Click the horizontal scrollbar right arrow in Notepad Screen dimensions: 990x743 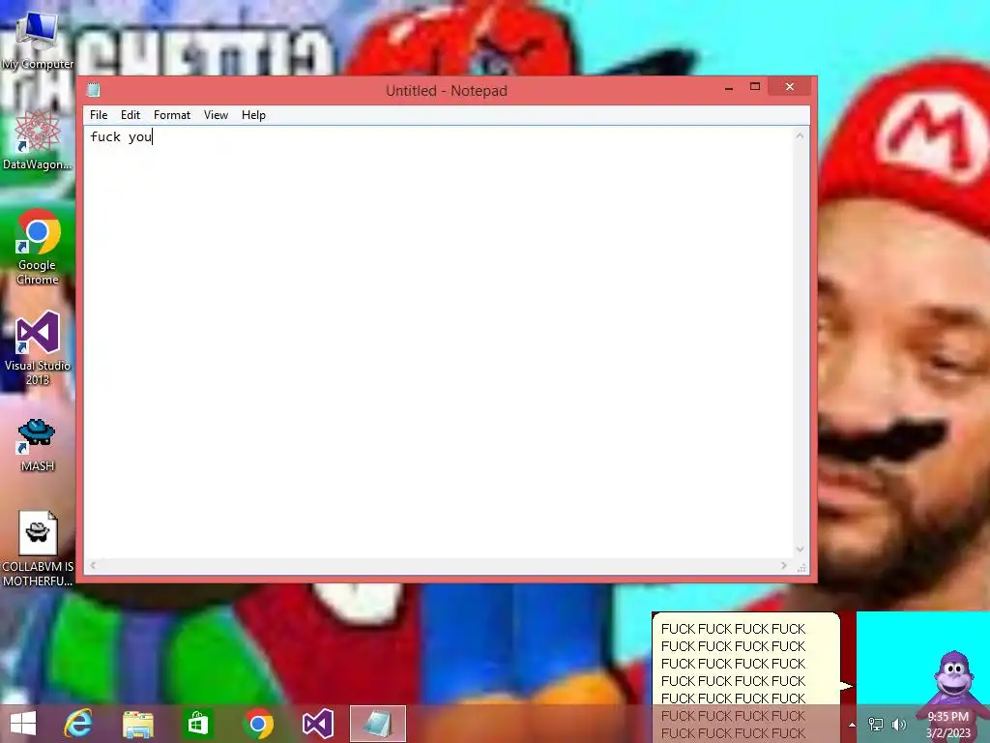click(783, 565)
